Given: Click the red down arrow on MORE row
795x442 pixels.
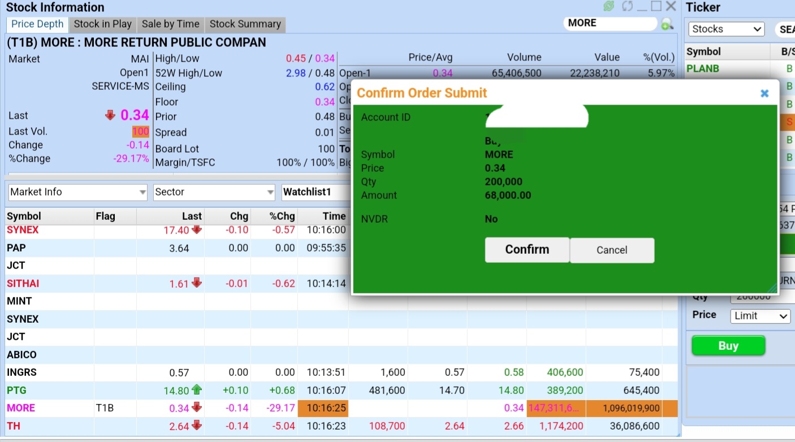Looking at the screenshot, I should (x=197, y=408).
